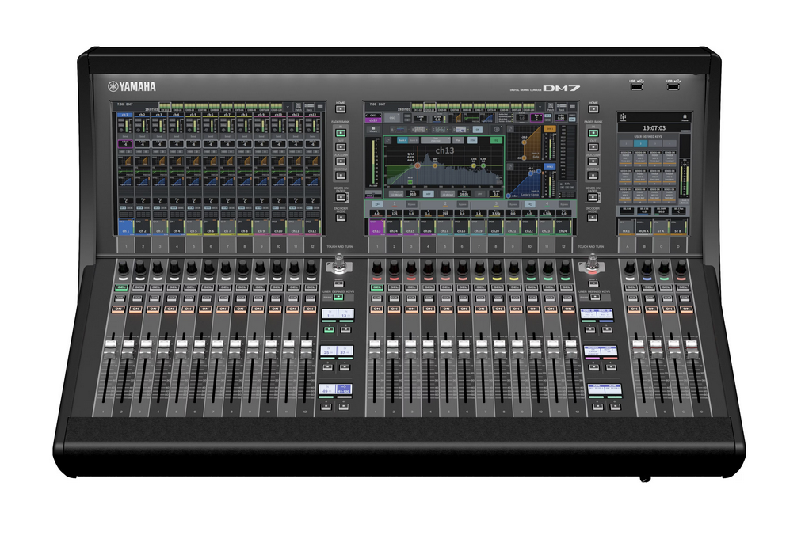Select User Defined Keys bank 2 on utility screen

(x=641, y=143)
